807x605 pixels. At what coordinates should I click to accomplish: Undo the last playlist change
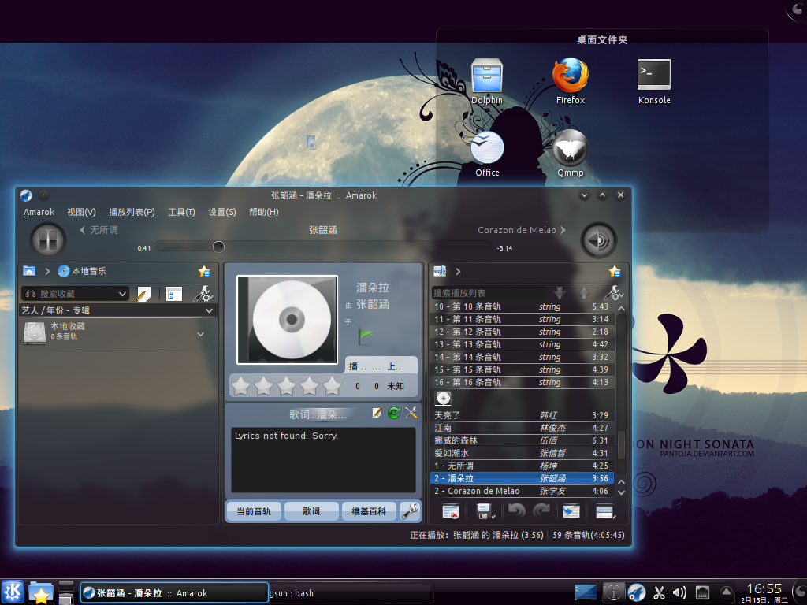coord(517,510)
